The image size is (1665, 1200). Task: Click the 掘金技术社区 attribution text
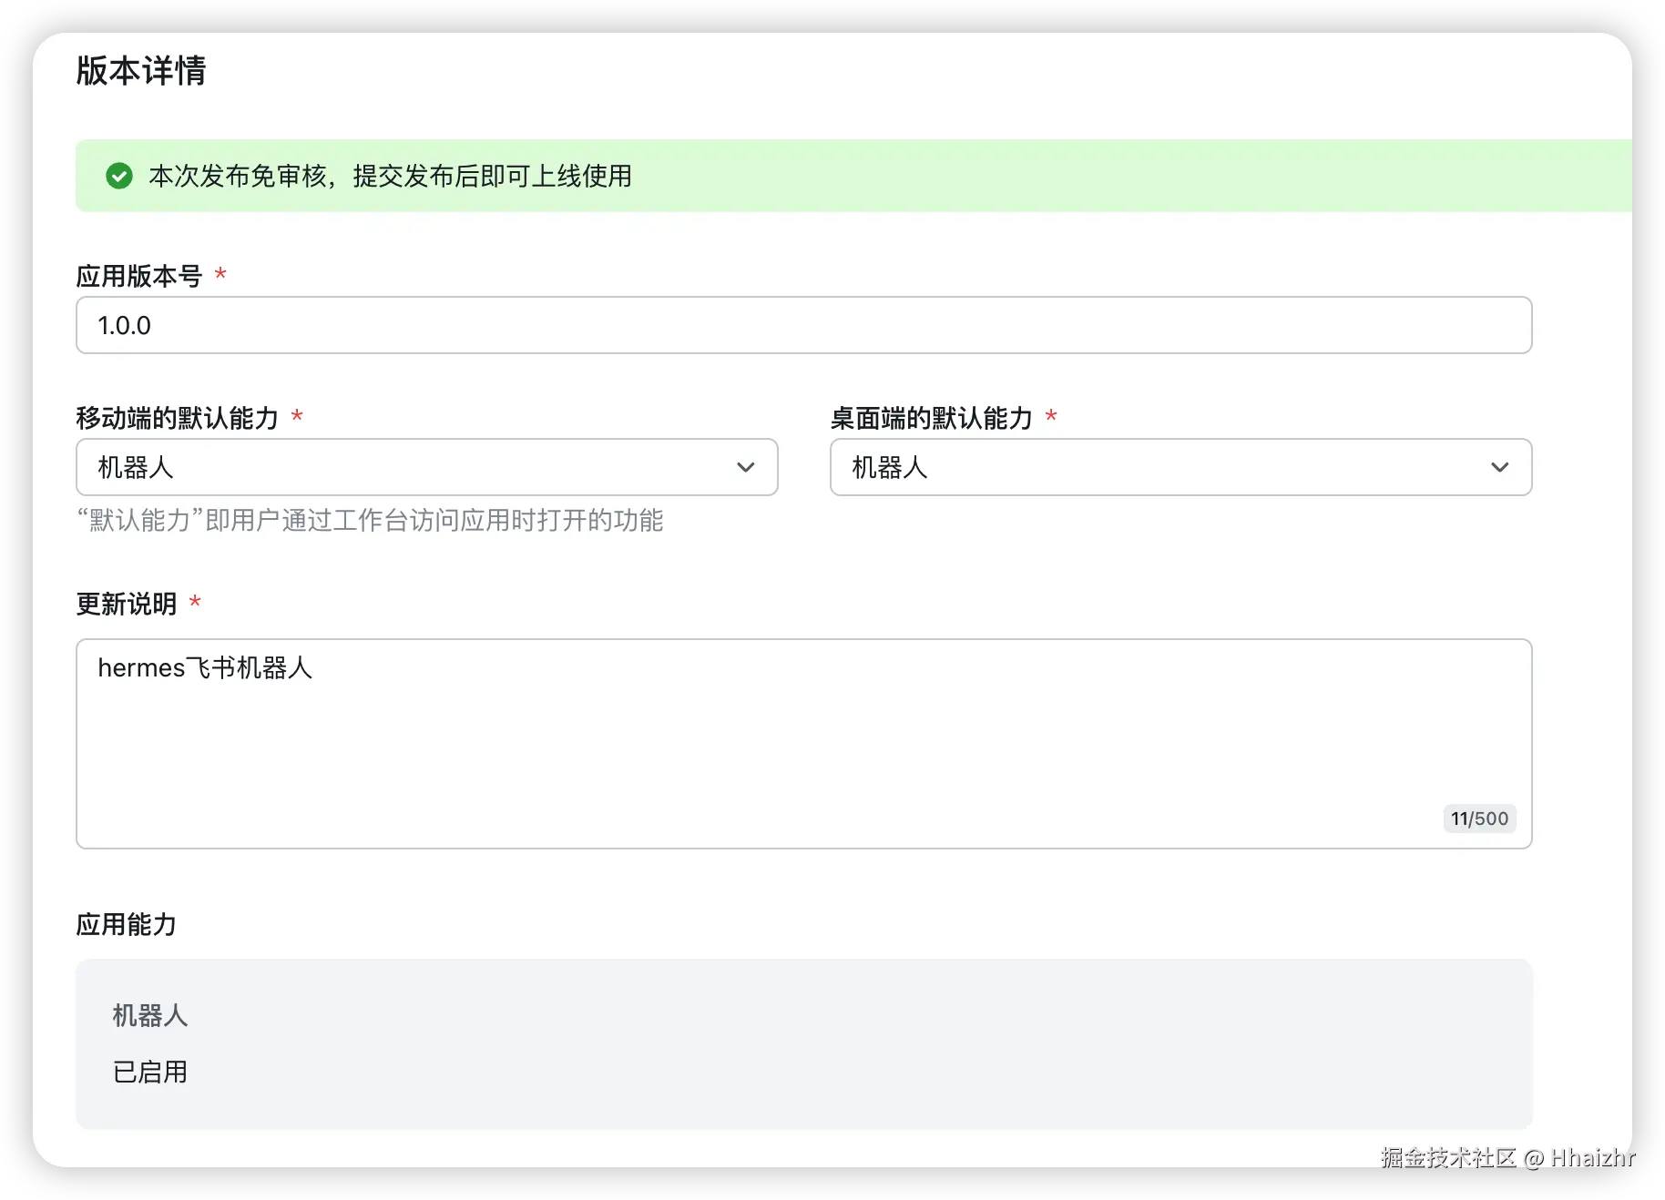point(1446,1156)
